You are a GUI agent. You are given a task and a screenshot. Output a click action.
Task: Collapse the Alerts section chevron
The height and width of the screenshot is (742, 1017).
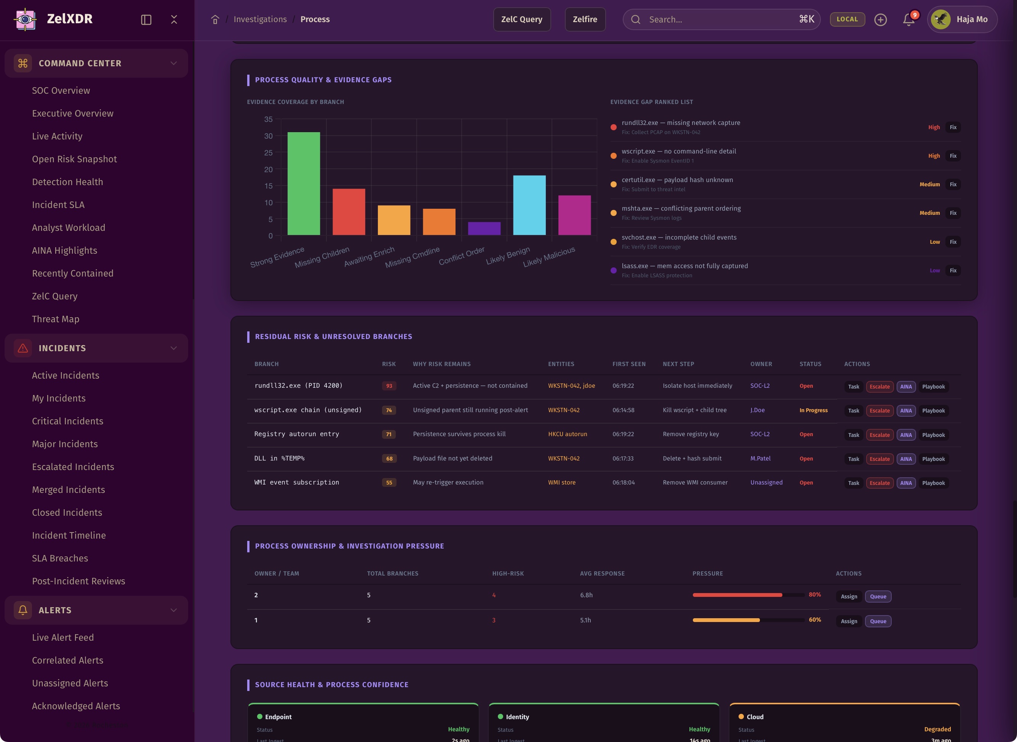coord(173,610)
